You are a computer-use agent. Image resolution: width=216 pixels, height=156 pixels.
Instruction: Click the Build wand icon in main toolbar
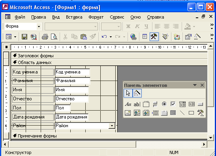tap(197, 37)
